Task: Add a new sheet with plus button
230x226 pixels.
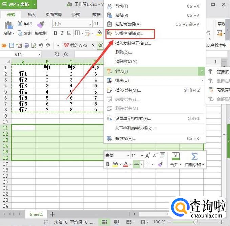Action: (x=53, y=214)
